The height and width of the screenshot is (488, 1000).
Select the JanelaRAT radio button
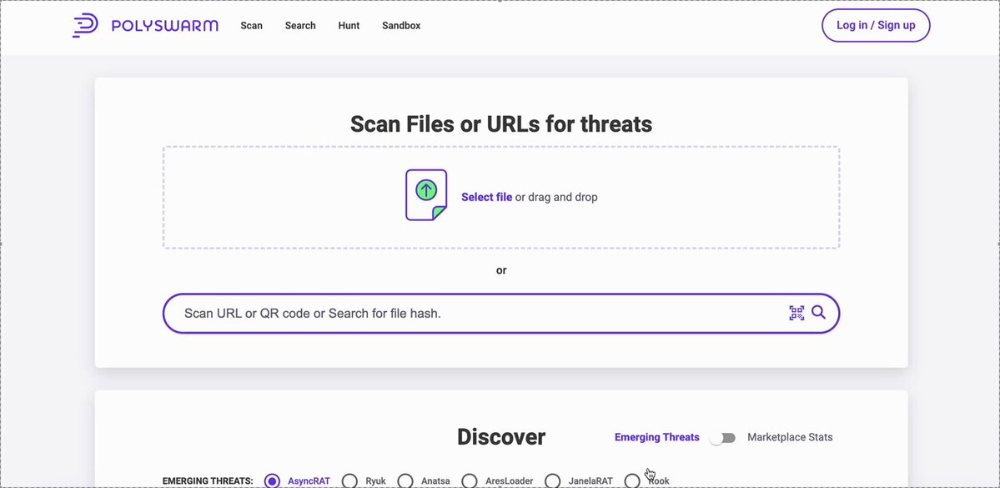(553, 481)
